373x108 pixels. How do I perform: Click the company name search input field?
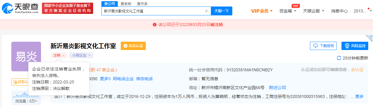coord(153,11)
